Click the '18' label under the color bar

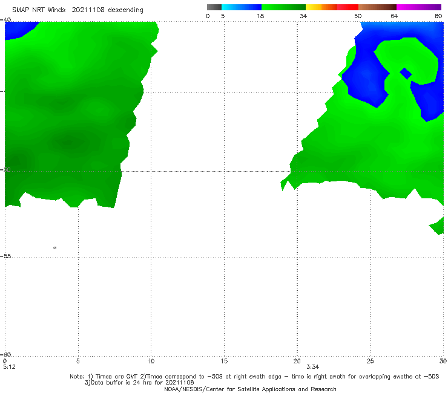point(260,16)
